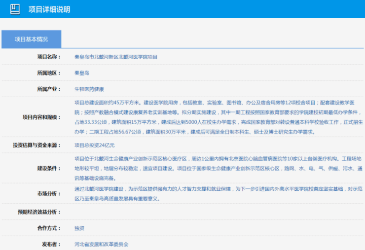The height and width of the screenshot is (250, 365).
Task: Click the 项目内容和规模 row label
Action: click(44, 117)
